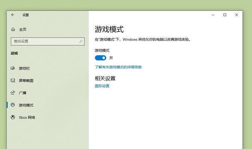Click the 设置 window title text
The width and height of the screenshot is (252, 149).
coord(25,15)
